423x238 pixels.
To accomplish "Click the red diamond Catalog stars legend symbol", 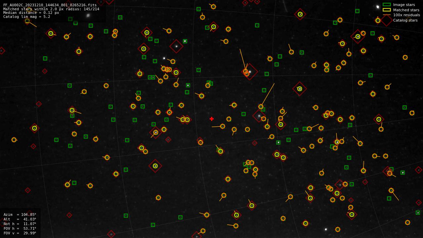I will tap(386, 20).
